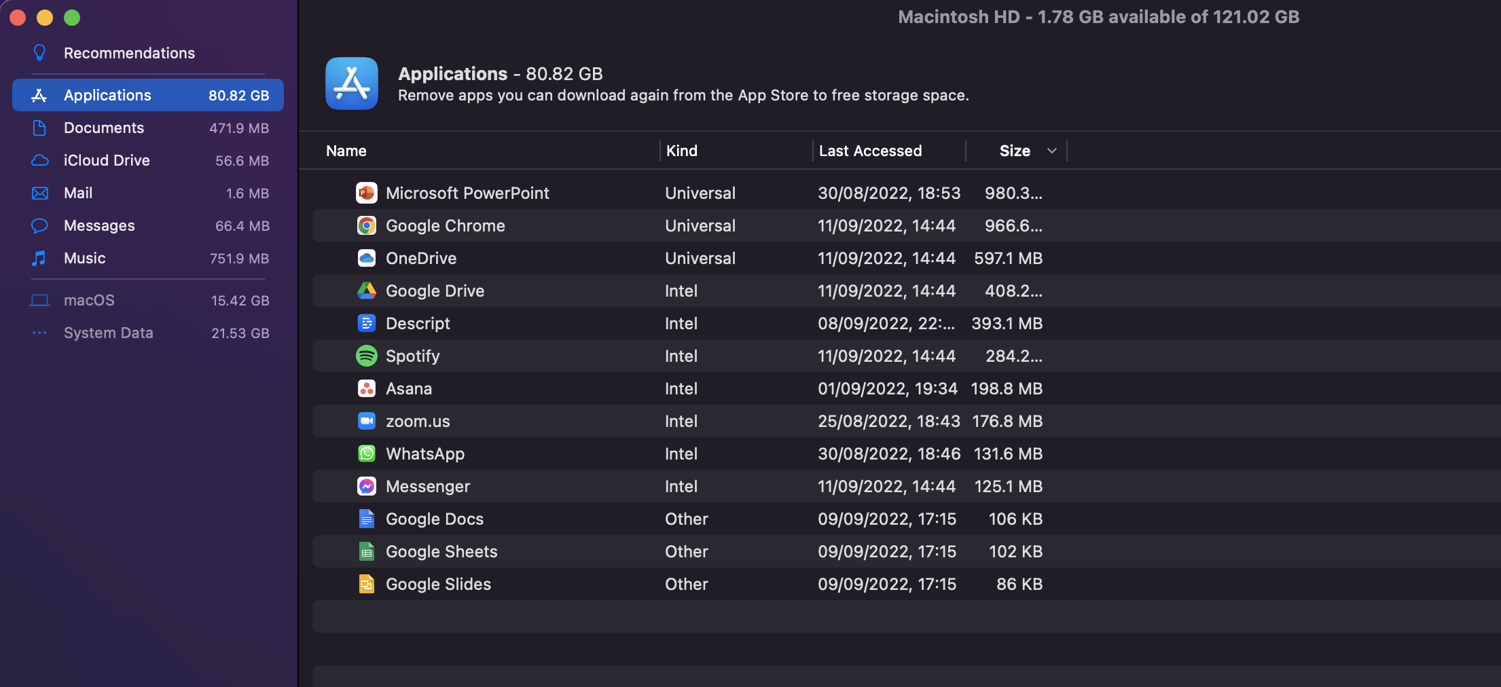
Task: Click the OneDrive cloud icon
Action: tap(367, 258)
